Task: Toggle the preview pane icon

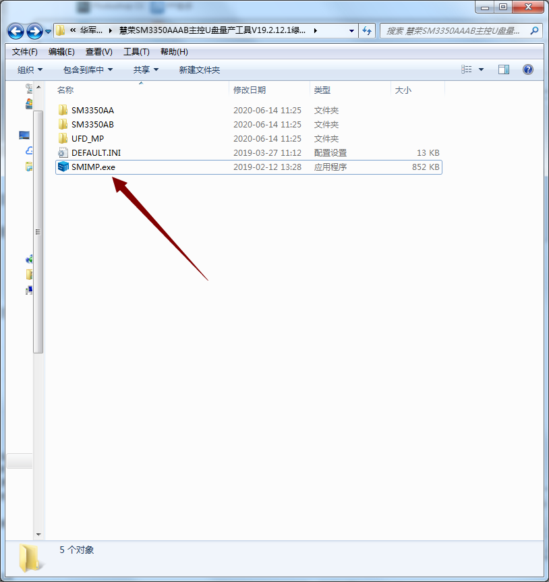Action: [503, 69]
